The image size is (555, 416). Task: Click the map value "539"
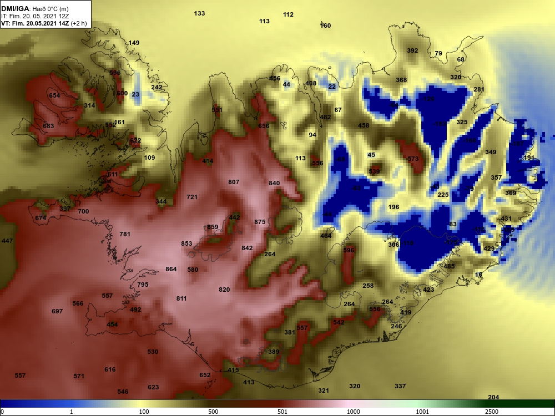(x=374, y=171)
